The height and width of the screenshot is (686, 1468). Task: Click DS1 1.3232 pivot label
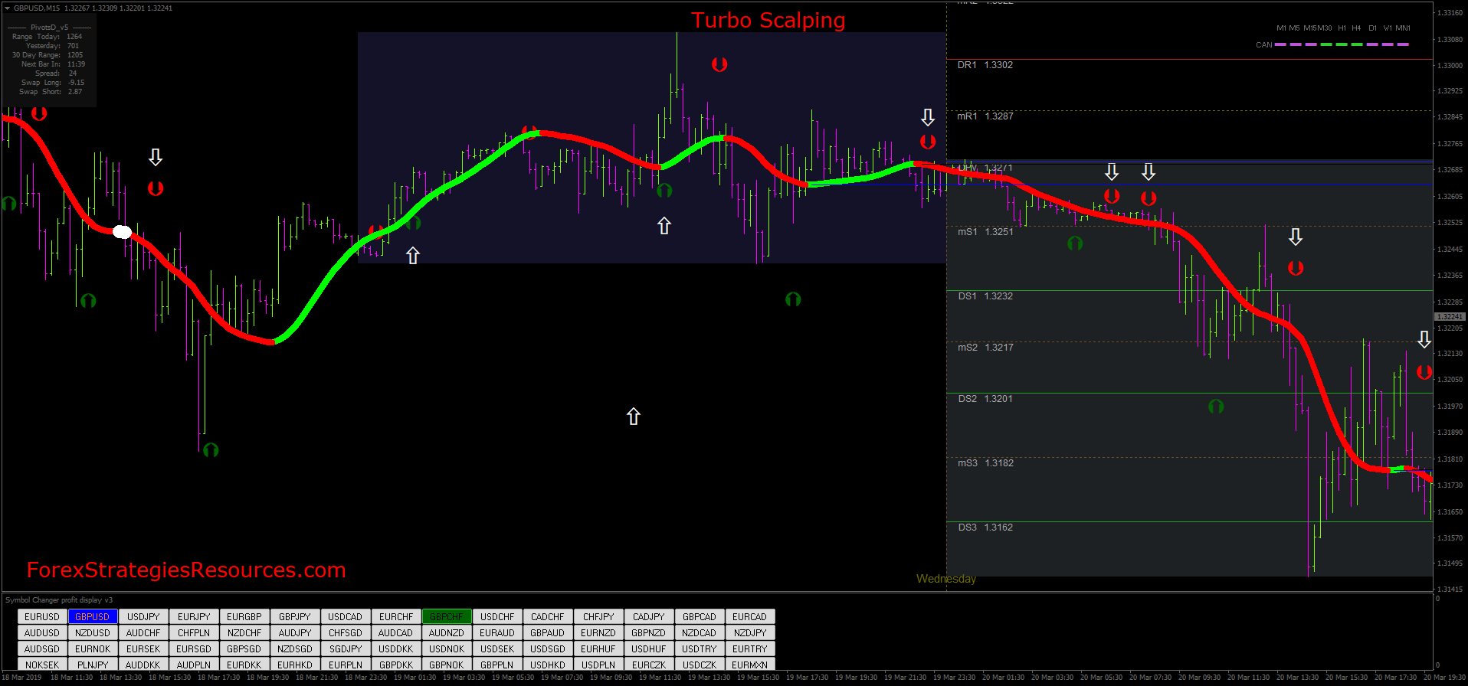point(985,296)
